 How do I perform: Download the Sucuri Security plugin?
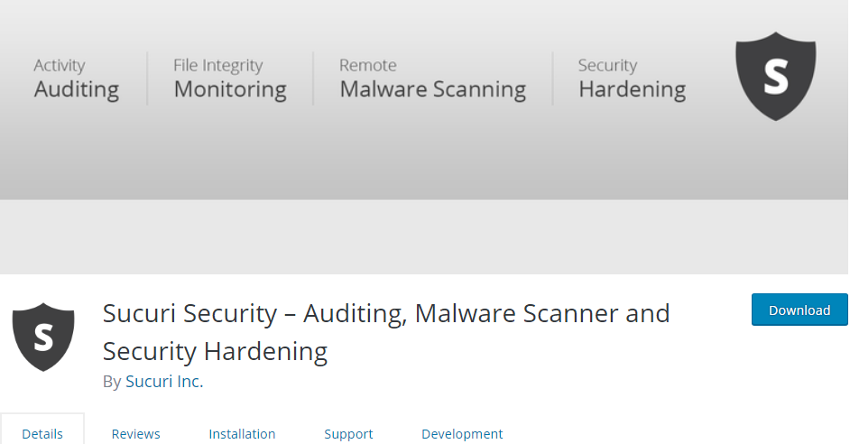click(x=799, y=310)
